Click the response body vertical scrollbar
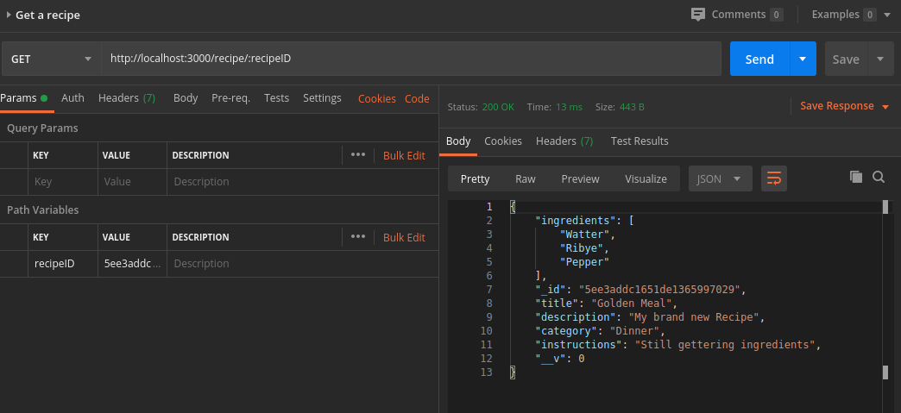This screenshot has width=901, height=413. [x=885, y=290]
